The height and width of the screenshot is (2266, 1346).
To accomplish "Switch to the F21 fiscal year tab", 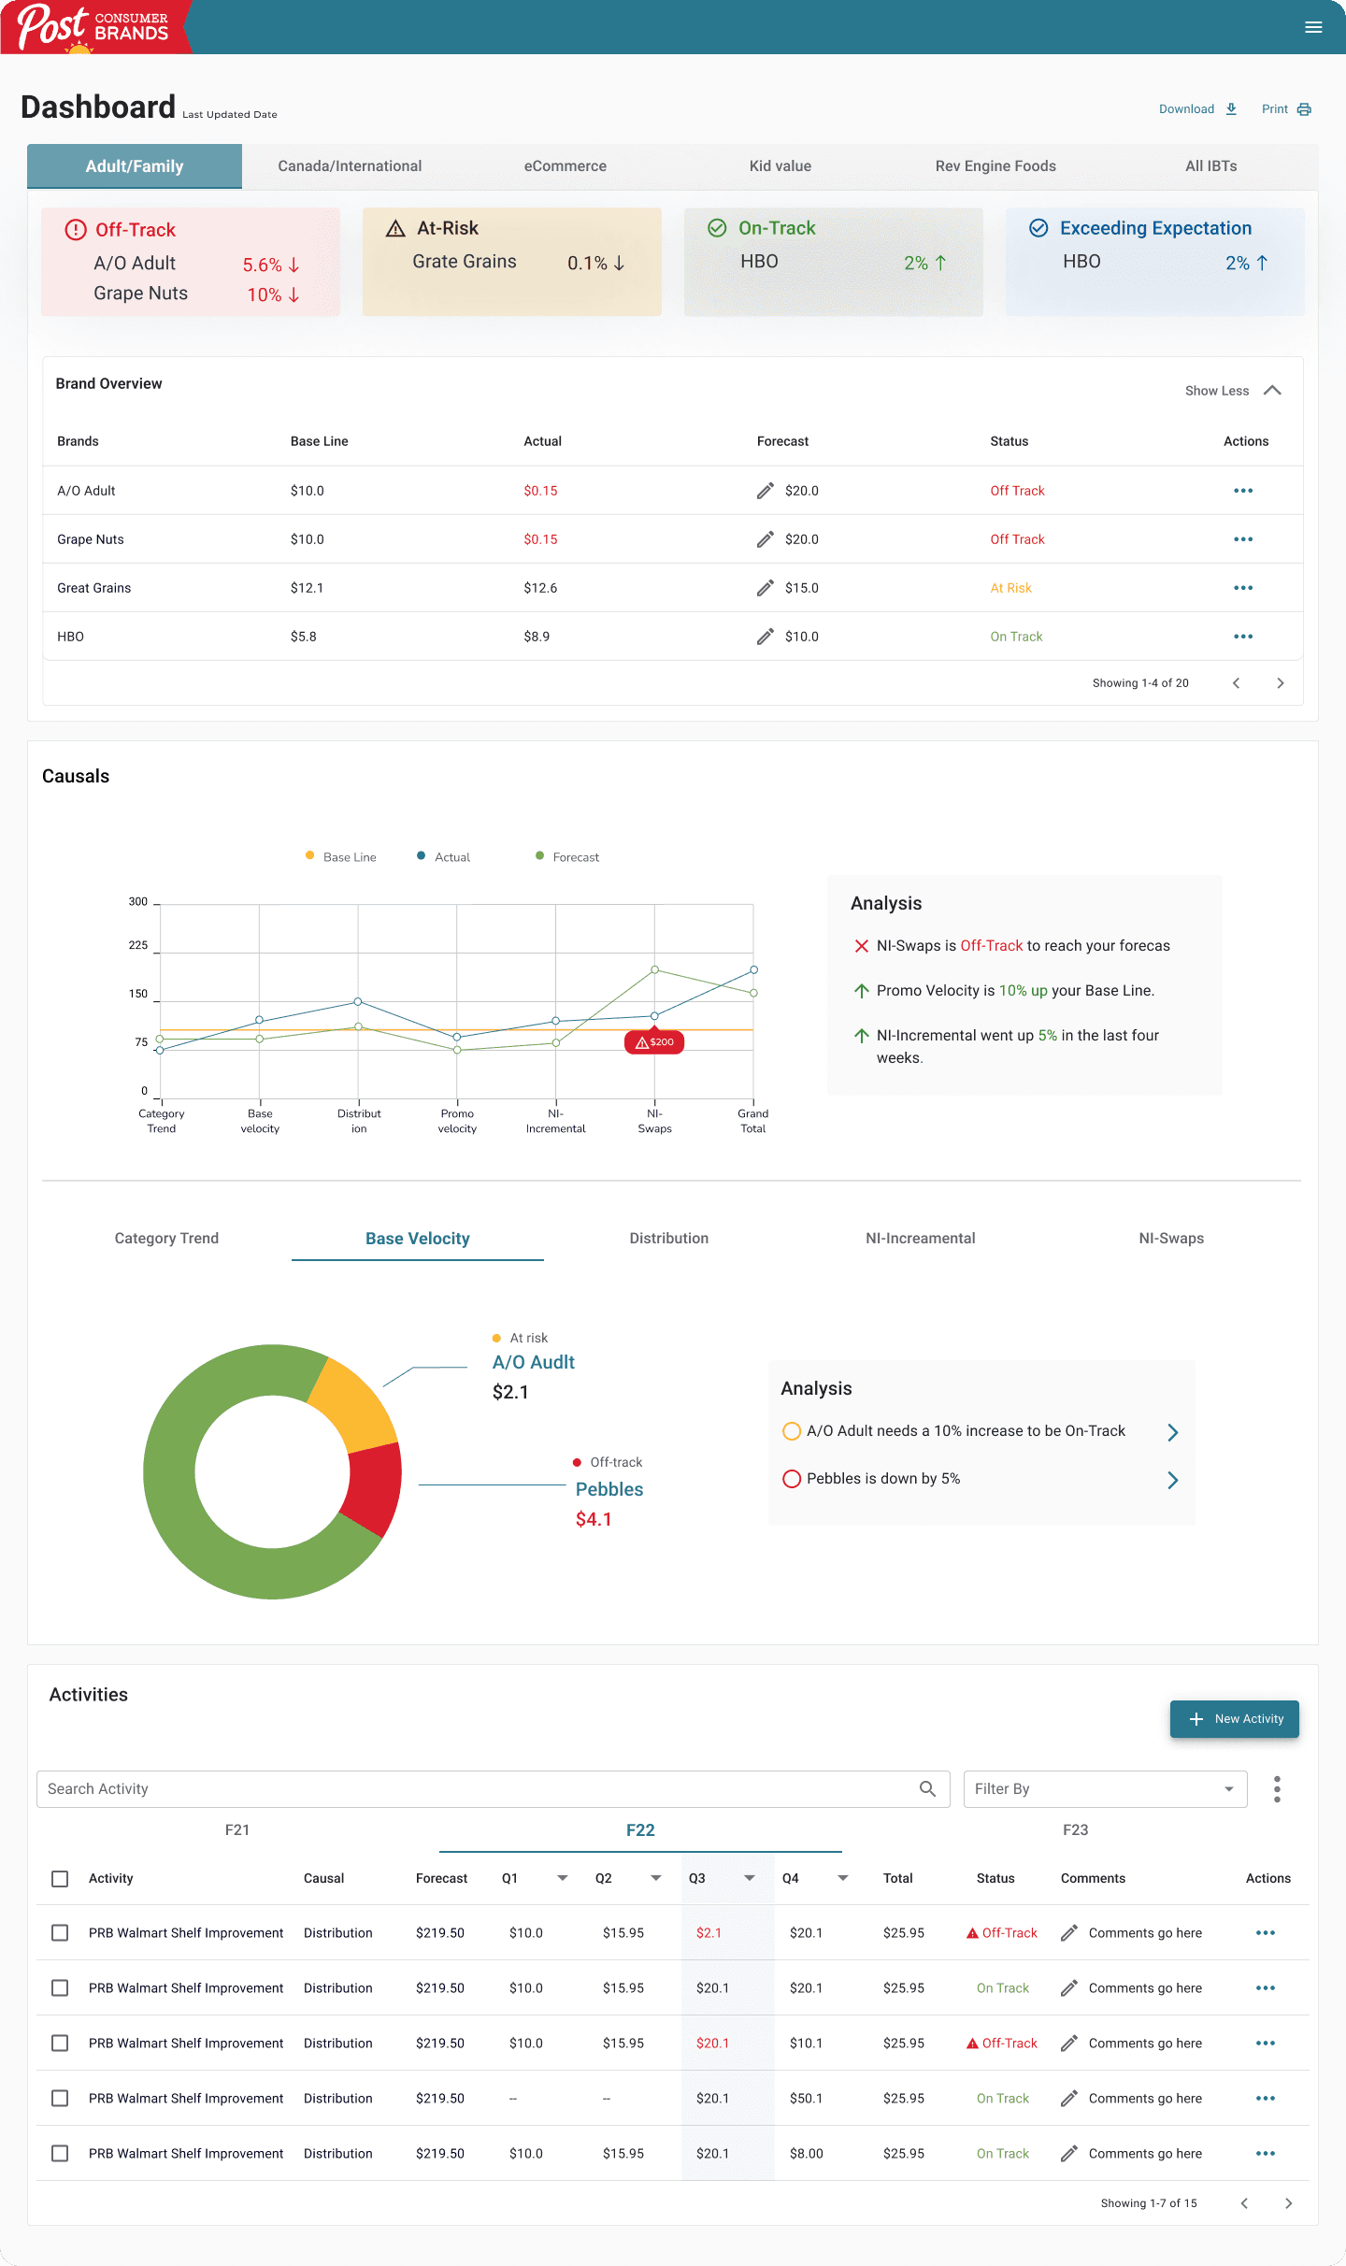I will [237, 1829].
